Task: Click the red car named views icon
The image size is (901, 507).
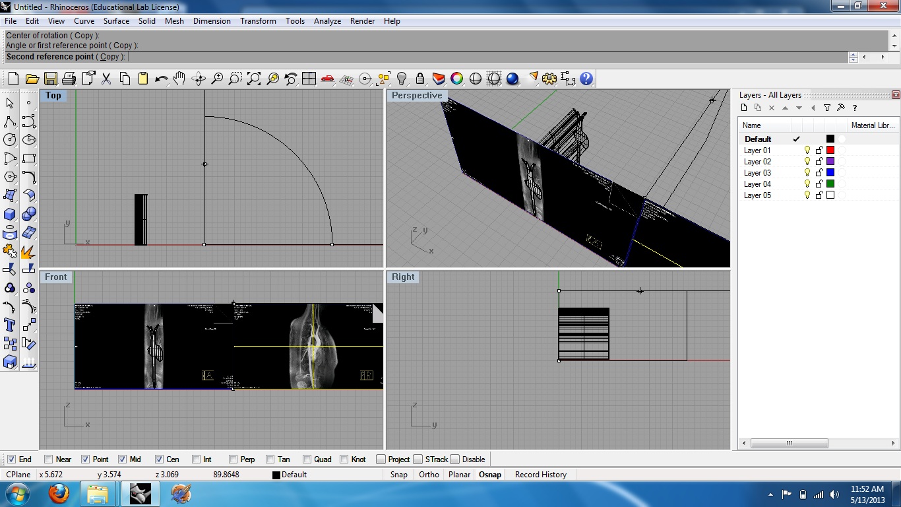Action: pos(328,79)
